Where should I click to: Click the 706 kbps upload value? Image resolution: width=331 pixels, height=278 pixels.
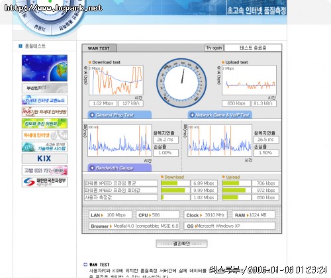click(265, 183)
